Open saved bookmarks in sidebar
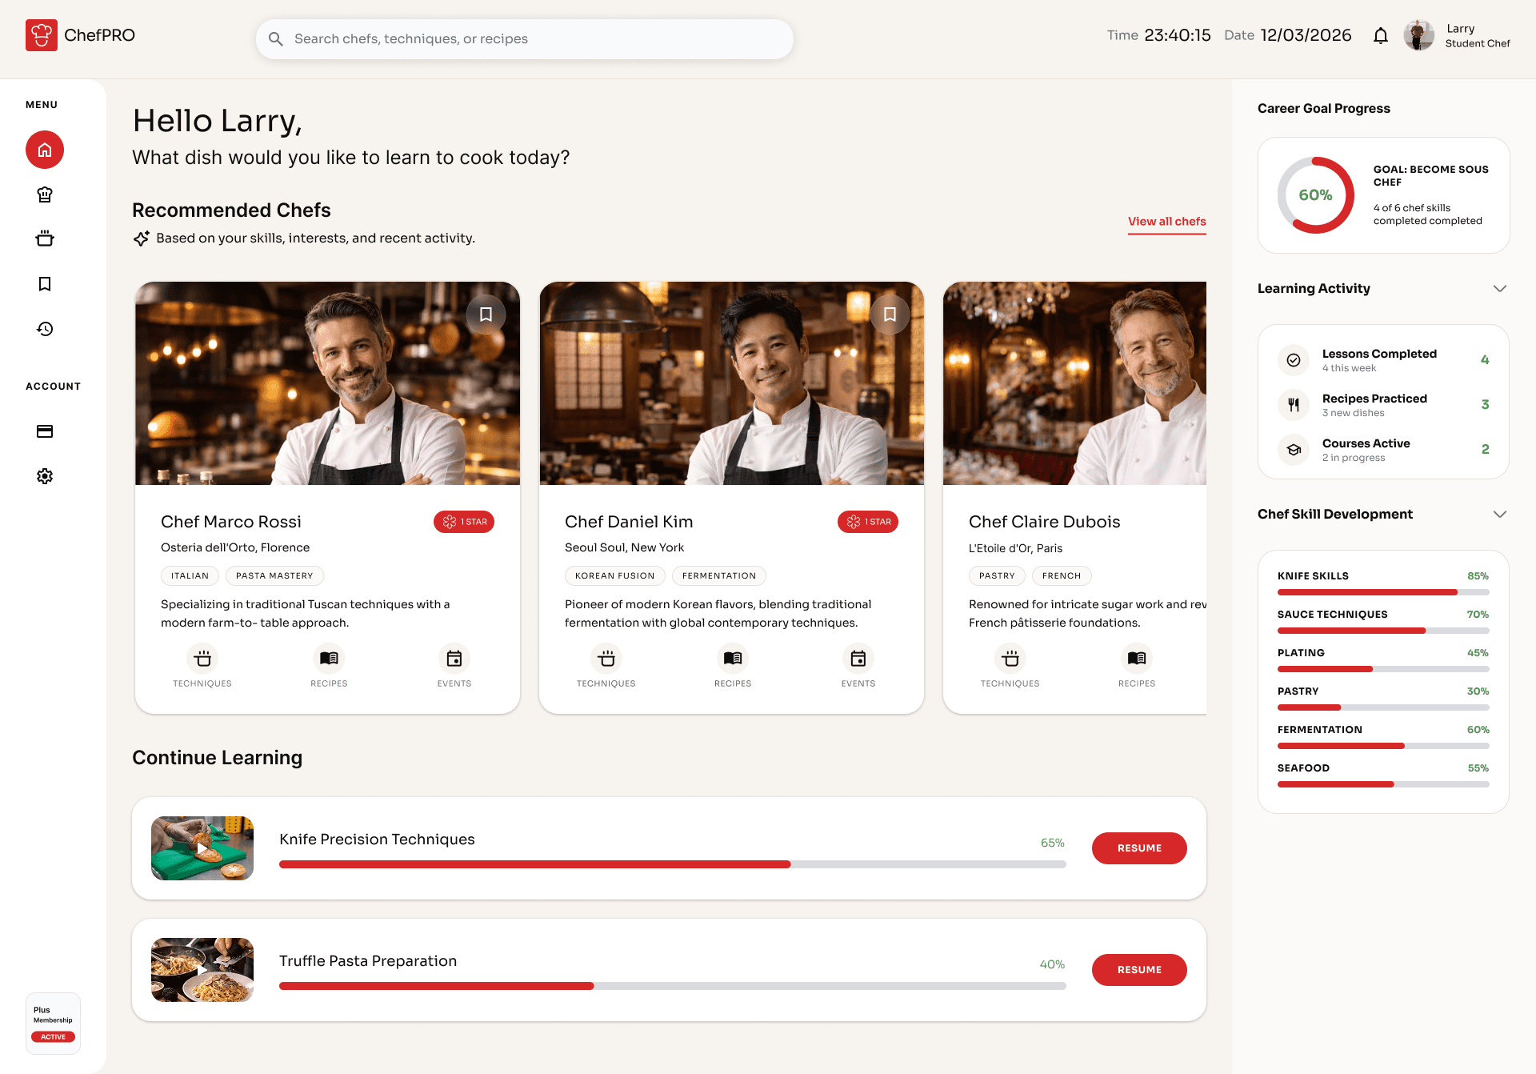The height and width of the screenshot is (1074, 1536). (45, 284)
